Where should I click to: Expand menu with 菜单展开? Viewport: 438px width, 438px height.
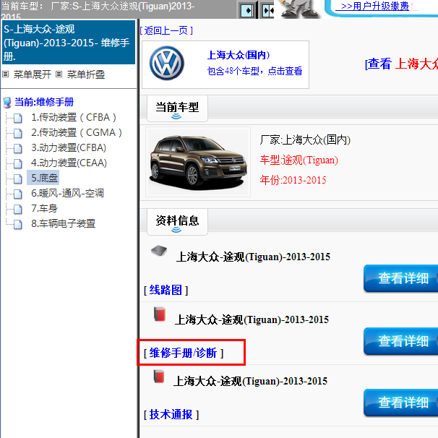tap(32, 74)
